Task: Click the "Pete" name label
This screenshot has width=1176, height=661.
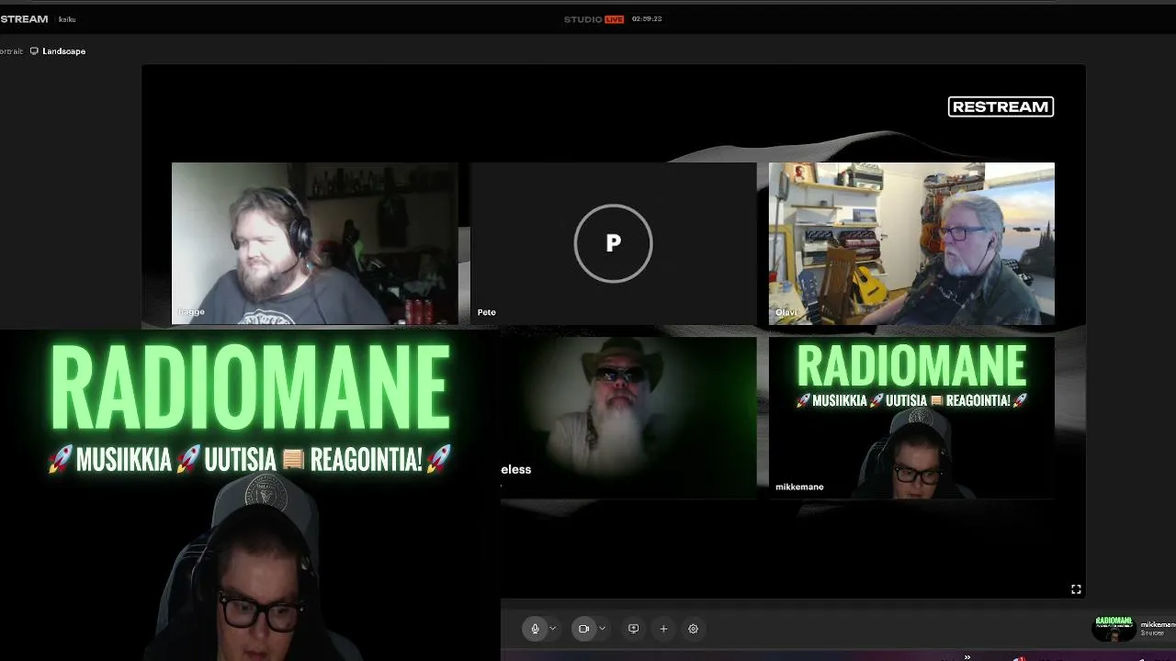Action: [487, 312]
